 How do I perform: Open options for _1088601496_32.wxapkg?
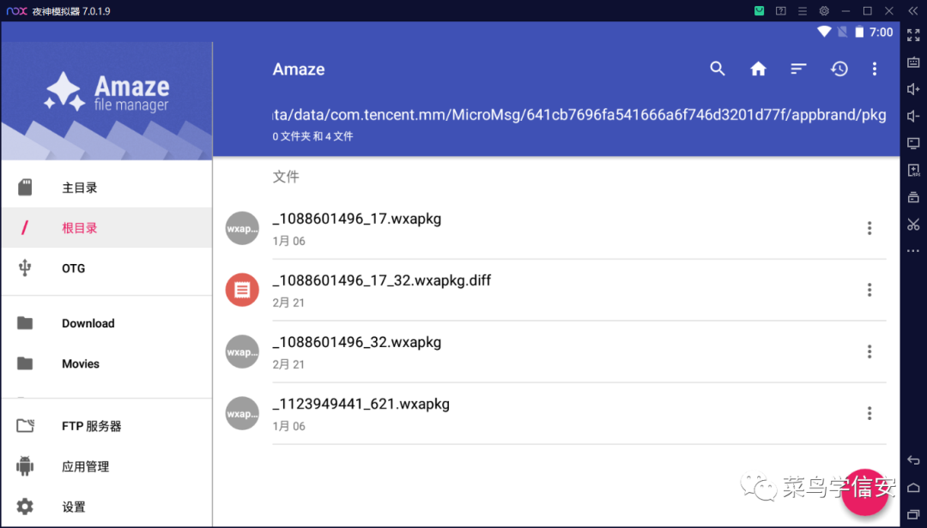[869, 351]
